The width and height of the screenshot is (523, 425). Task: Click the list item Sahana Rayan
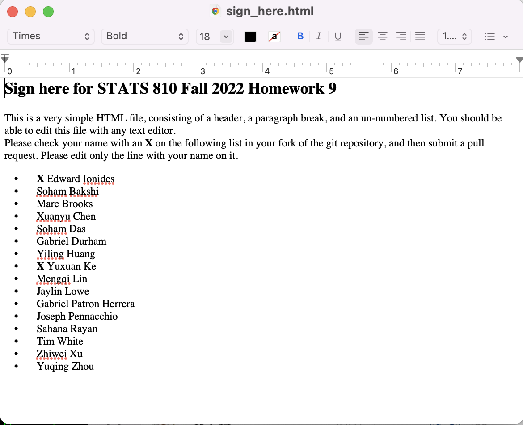67,329
